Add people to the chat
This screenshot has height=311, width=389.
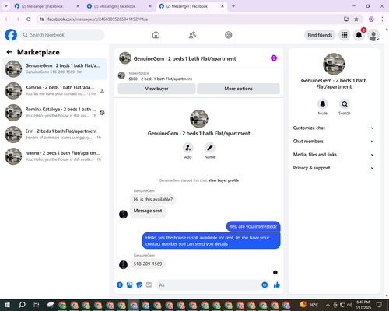pyautogui.click(x=188, y=148)
